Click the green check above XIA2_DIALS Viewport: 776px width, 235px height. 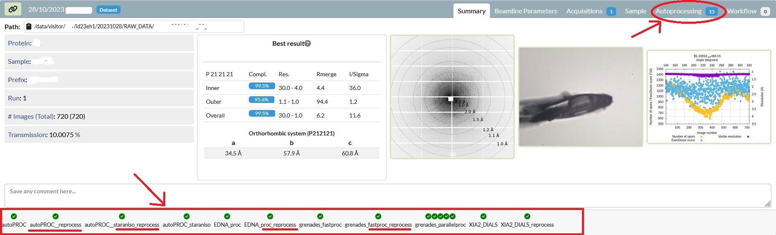coord(483,216)
